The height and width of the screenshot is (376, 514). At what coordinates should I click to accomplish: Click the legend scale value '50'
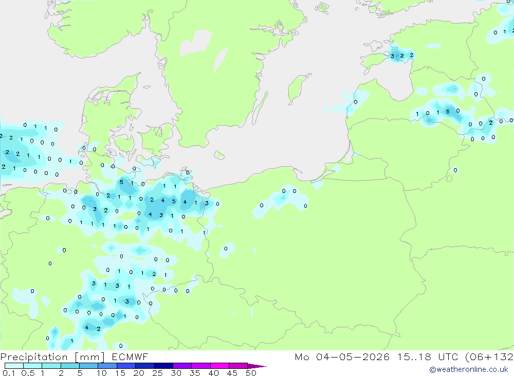coord(251,373)
